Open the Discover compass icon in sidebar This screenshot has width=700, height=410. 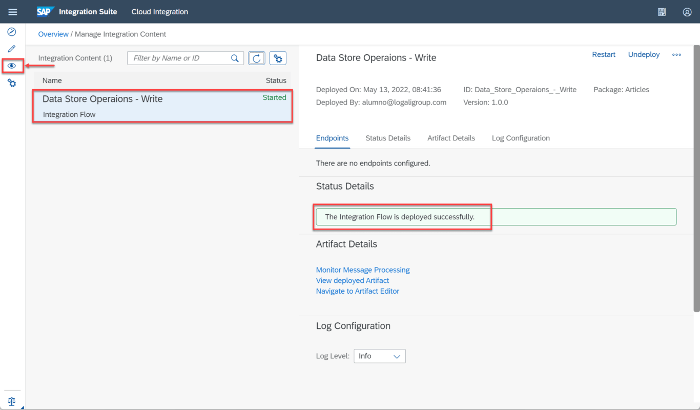pos(12,32)
